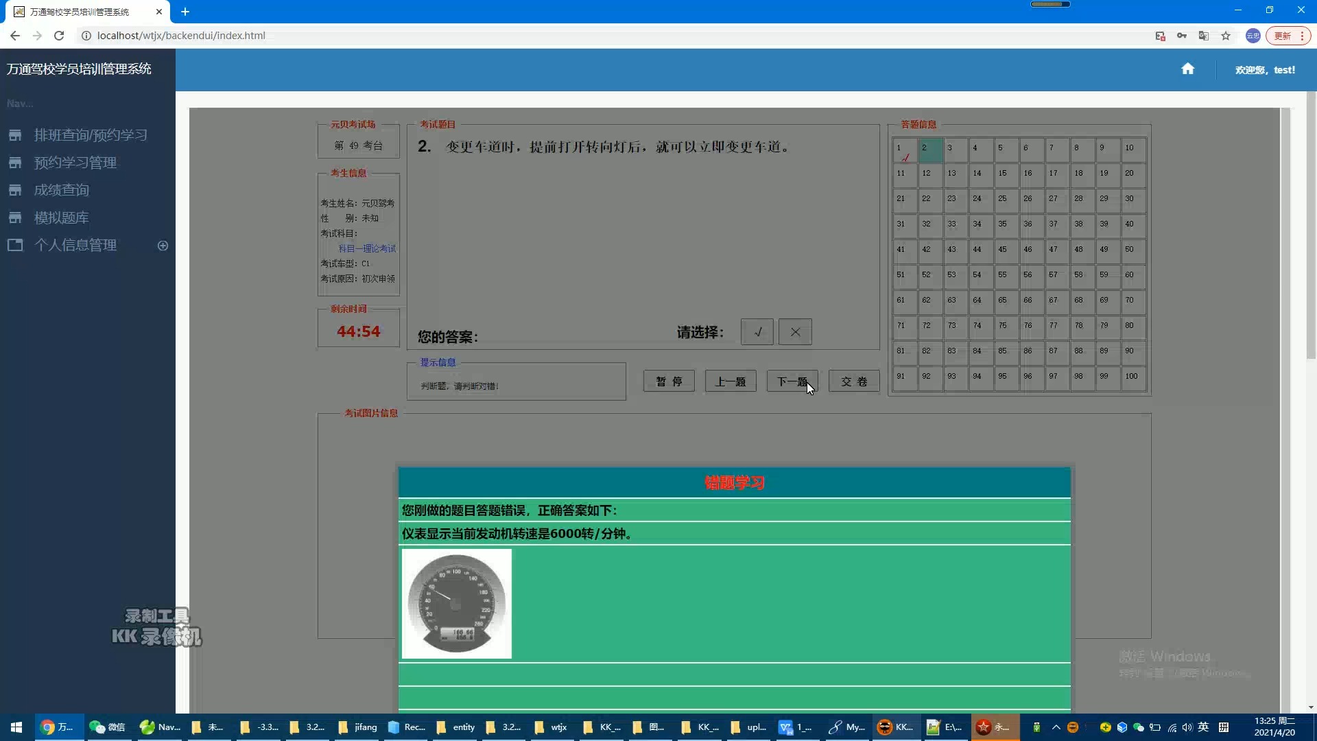Click the translate page icon
This screenshot has height=741, width=1317.
pyautogui.click(x=1204, y=36)
